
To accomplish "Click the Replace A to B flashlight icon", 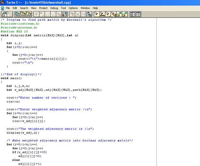I will (x=102, y=14).
